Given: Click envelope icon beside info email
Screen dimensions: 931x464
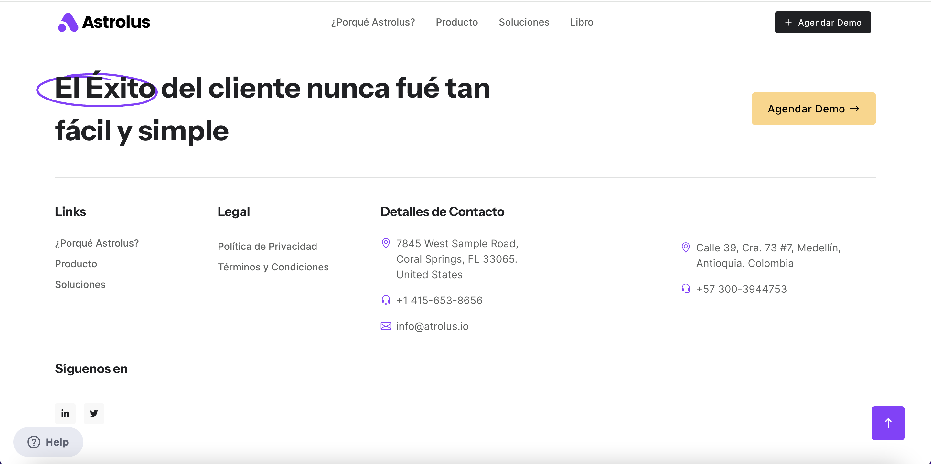Looking at the screenshot, I should (x=386, y=326).
